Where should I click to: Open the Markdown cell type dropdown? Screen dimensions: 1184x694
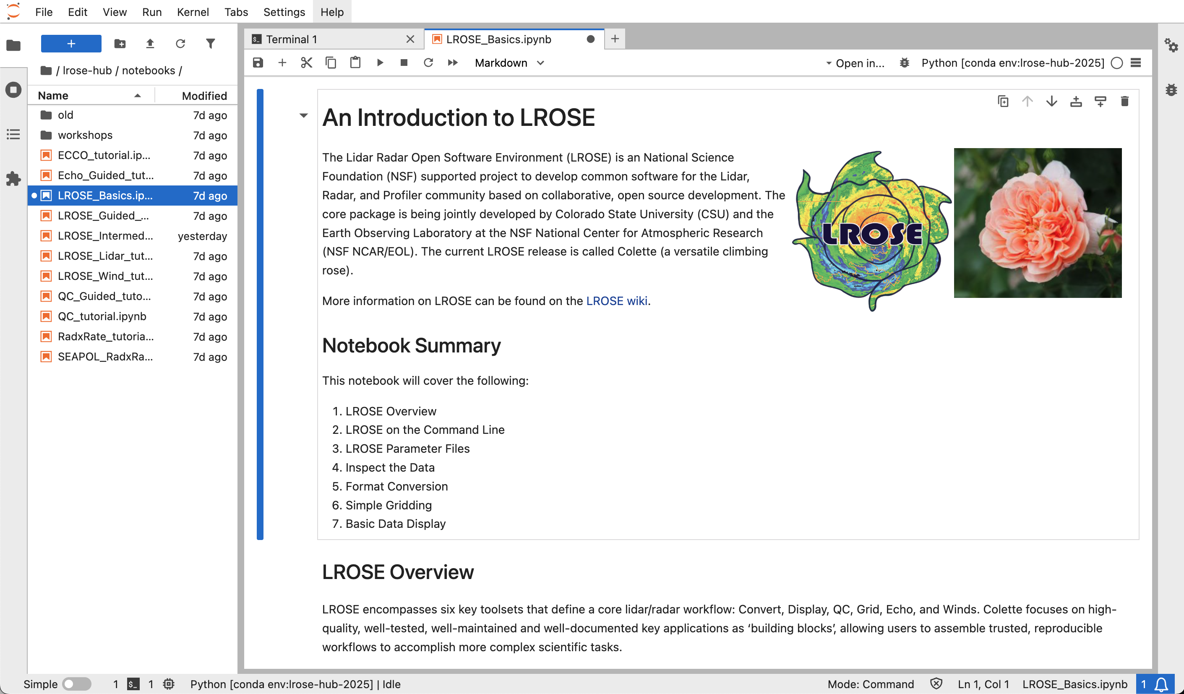point(509,63)
